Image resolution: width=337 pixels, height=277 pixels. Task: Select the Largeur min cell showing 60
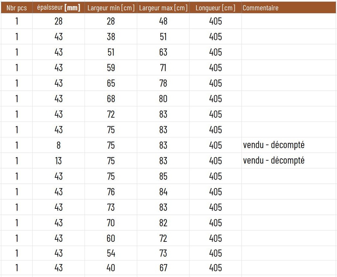111,238
